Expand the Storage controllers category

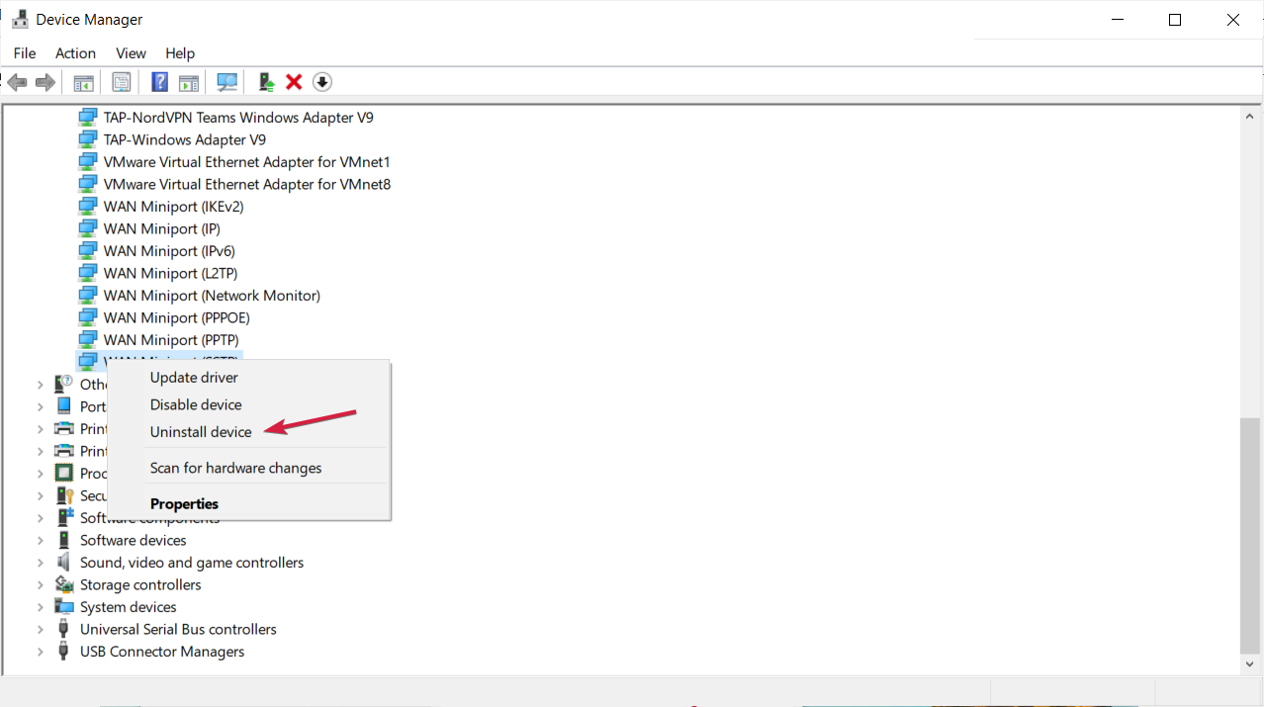point(41,584)
